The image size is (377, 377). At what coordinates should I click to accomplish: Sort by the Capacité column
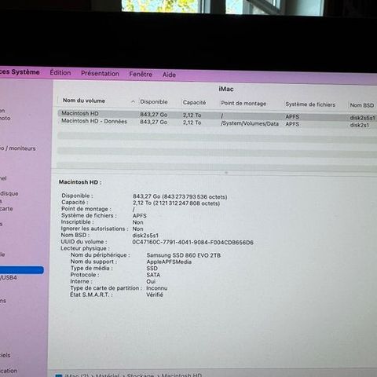[195, 102]
